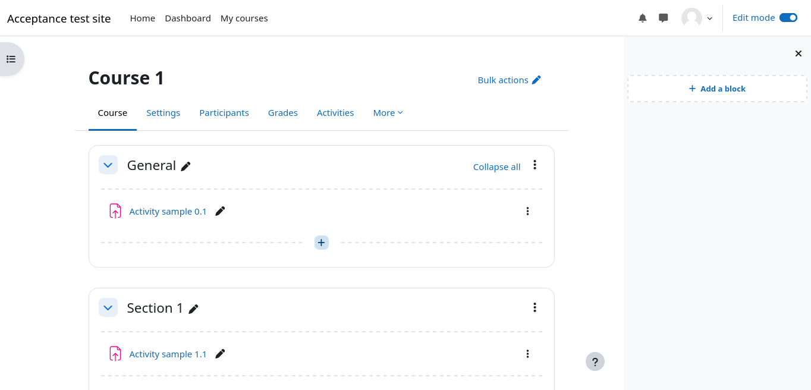Turn off Edit mode switch
This screenshot has height=390, width=811.
pos(788,18)
